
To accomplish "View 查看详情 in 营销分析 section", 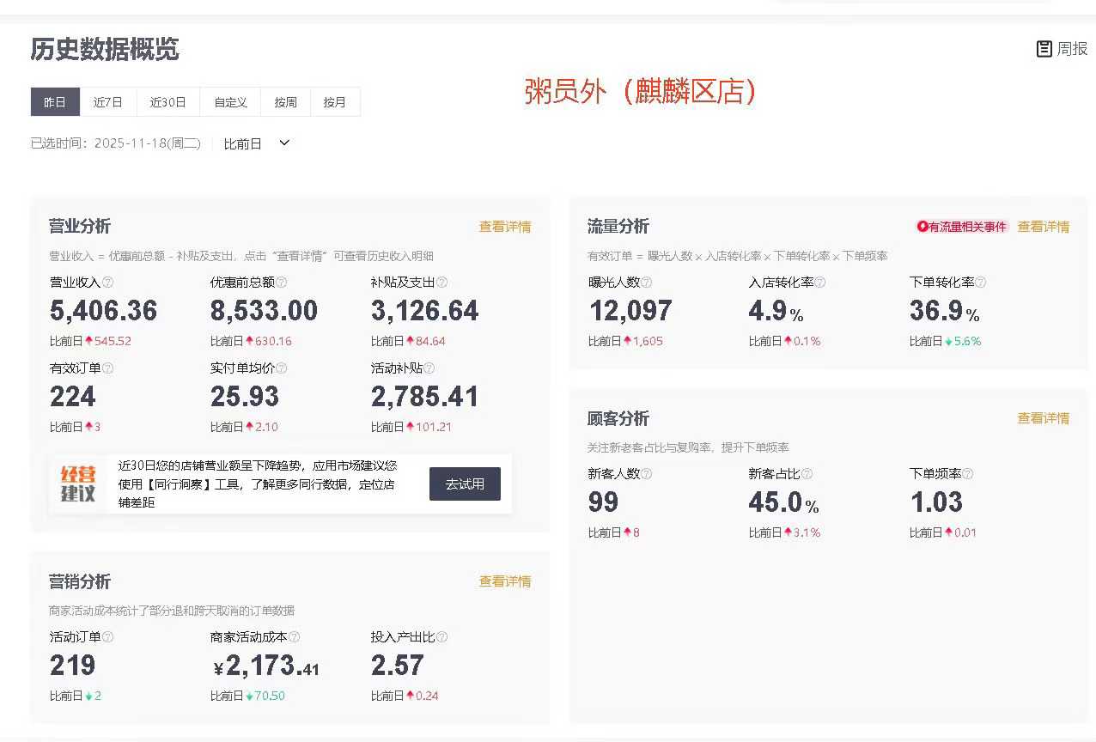I will click(x=505, y=581).
